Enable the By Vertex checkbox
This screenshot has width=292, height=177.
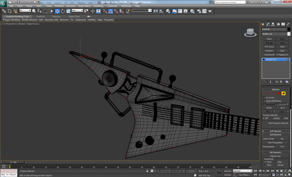coord(264,98)
